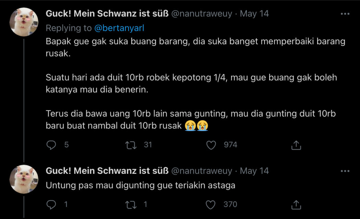Viewport: 360px width, 219px height.
Task: Open the 'Untung pas mau digunting' reply text
Action: pyautogui.click(x=141, y=185)
